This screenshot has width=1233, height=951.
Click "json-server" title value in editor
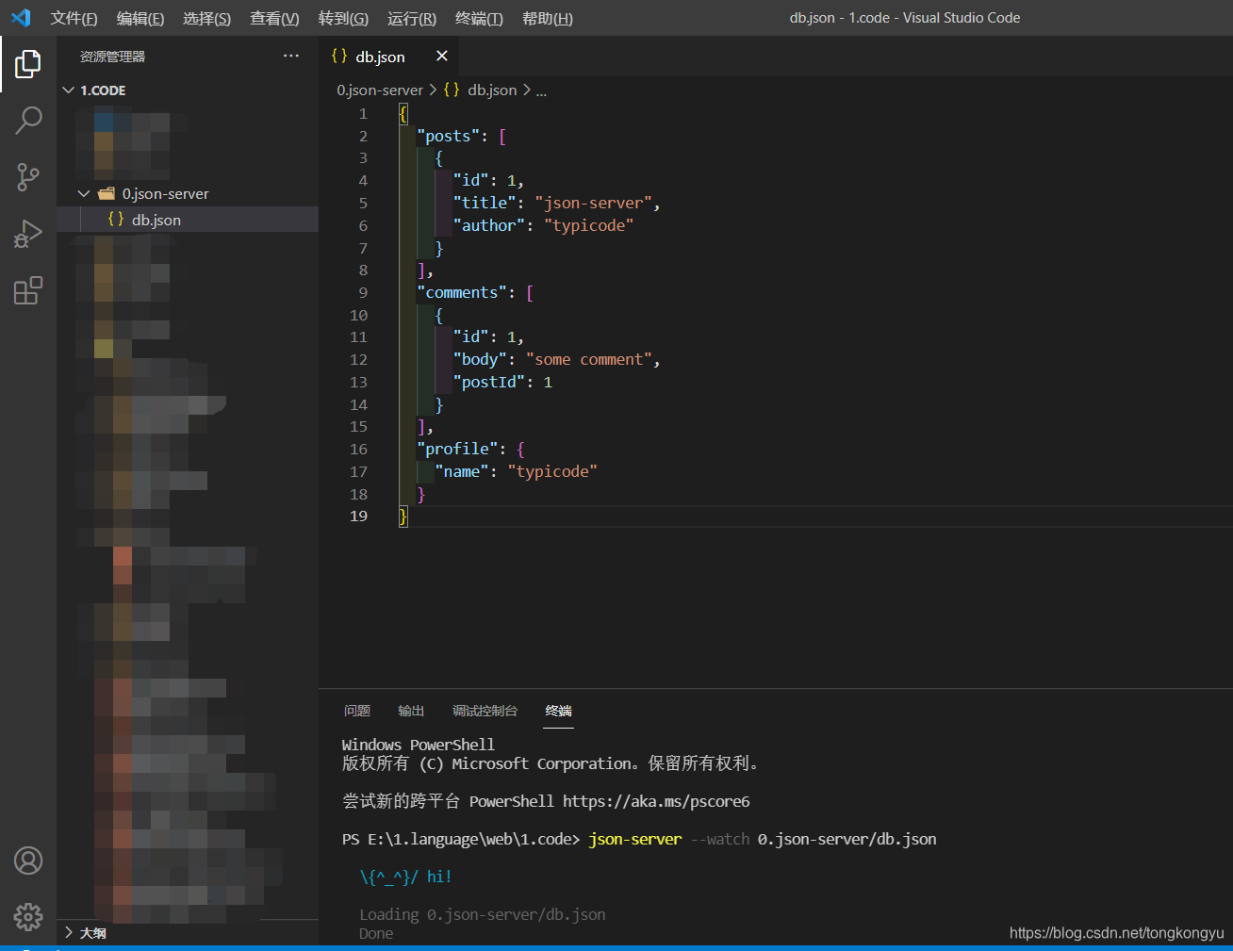pos(593,203)
